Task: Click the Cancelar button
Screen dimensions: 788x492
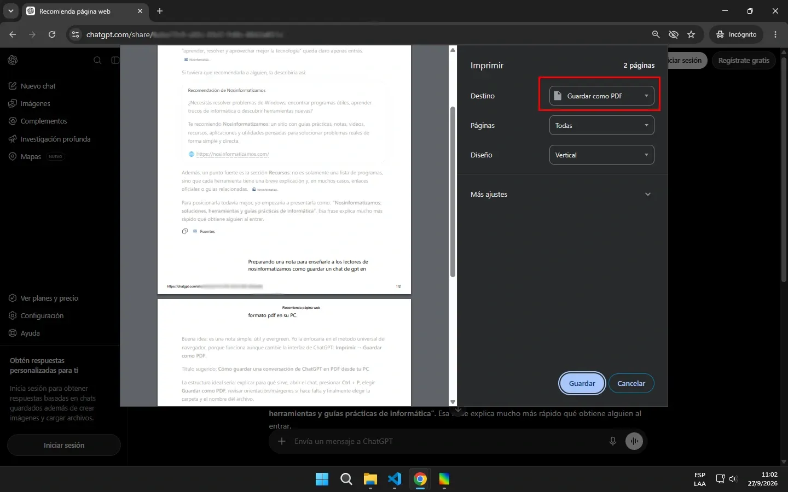Action: pyautogui.click(x=631, y=383)
